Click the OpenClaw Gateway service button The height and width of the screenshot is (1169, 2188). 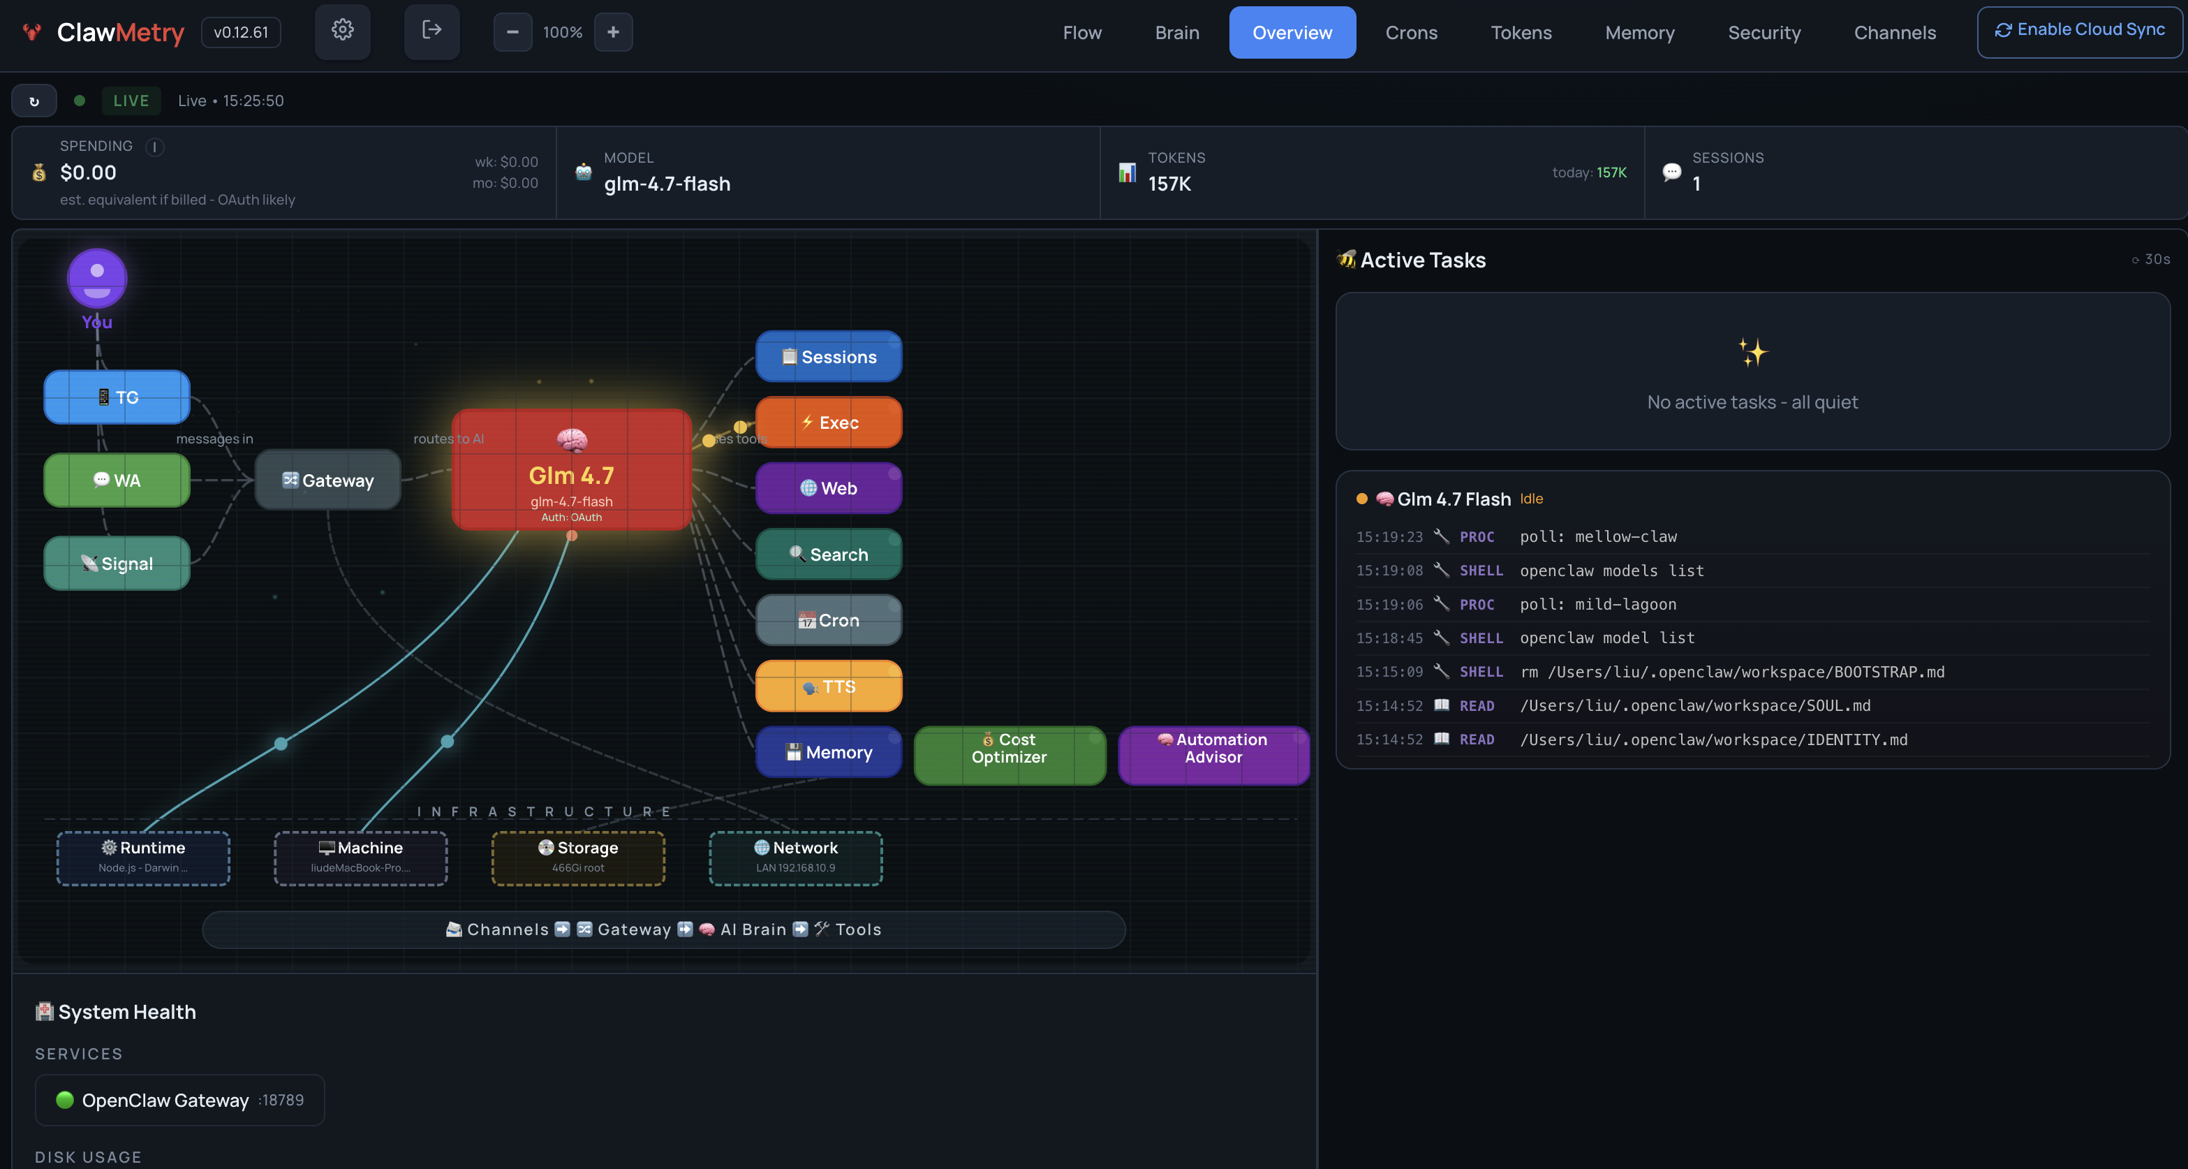[180, 1100]
